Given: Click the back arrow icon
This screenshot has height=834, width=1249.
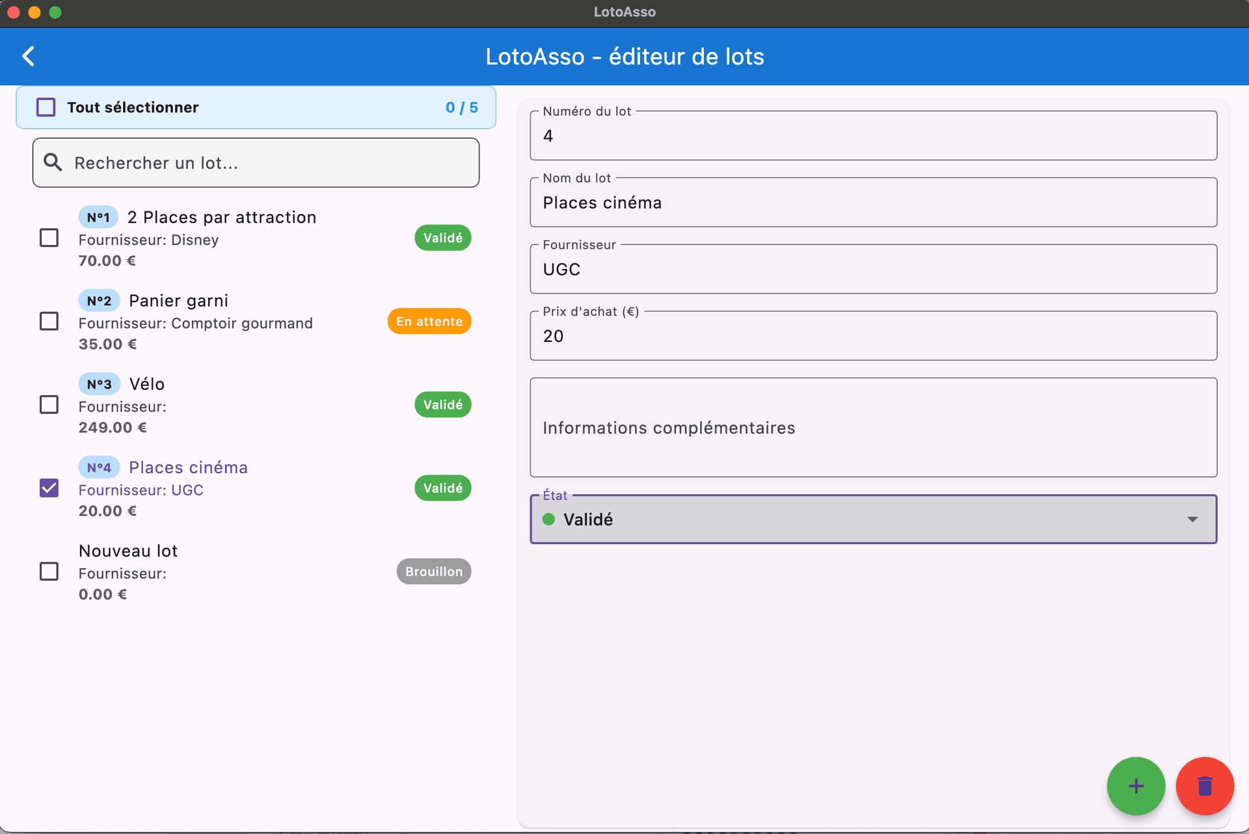Looking at the screenshot, I should coord(29,57).
